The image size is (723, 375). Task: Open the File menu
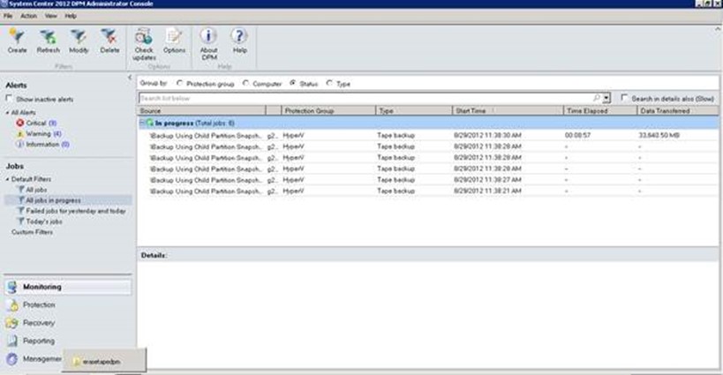[x=8, y=16]
